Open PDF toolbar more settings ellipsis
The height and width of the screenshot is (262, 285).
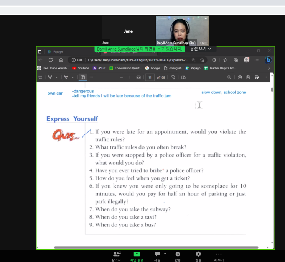pyautogui.click(x=265, y=77)
